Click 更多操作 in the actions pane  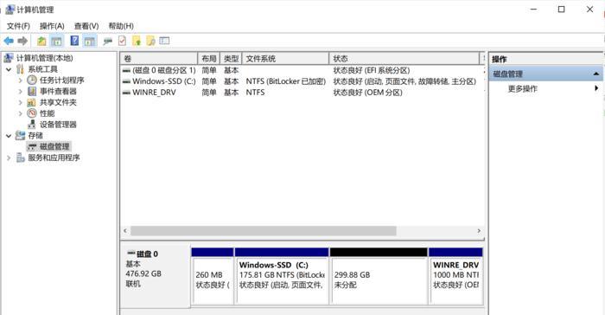pyautogui.click(x=522, y=88)
